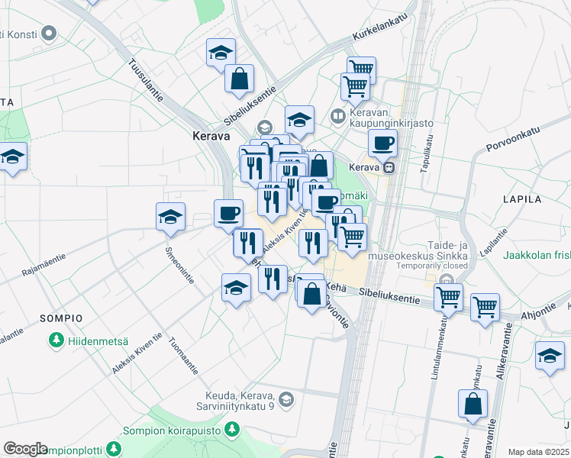Click the shopping cart marker on Lintulammenkatu
Screen dimensions: 571x458
[448, 298]
